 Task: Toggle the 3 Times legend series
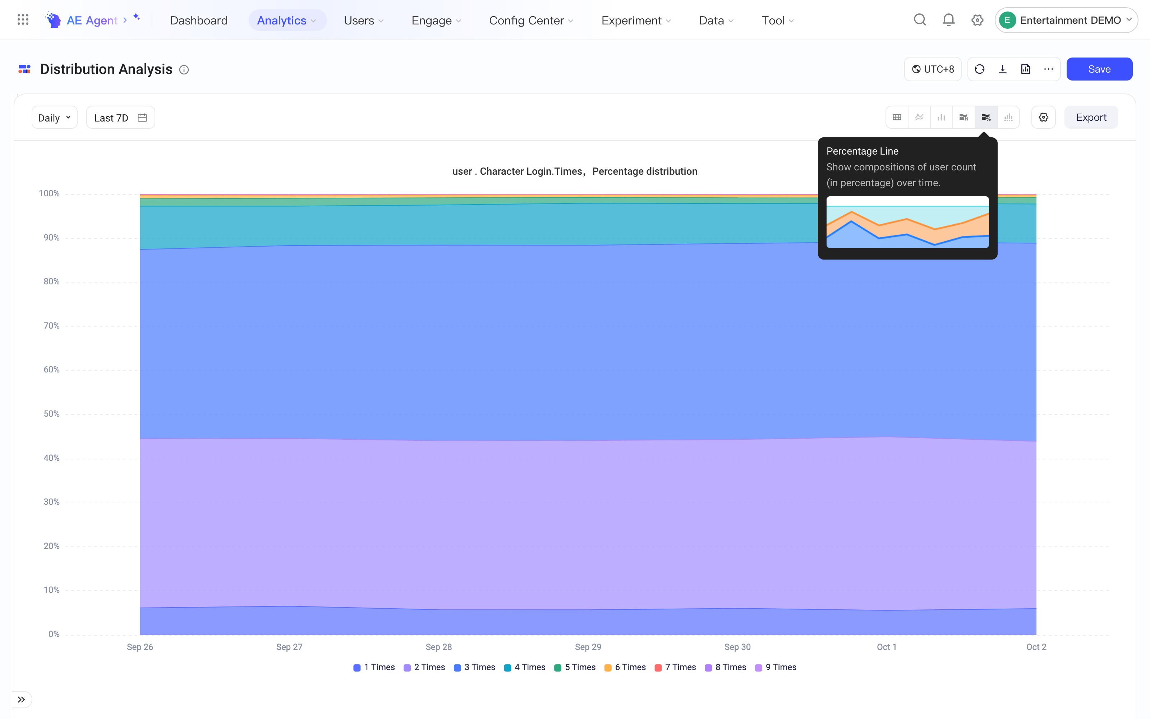(x=474, y=667)
